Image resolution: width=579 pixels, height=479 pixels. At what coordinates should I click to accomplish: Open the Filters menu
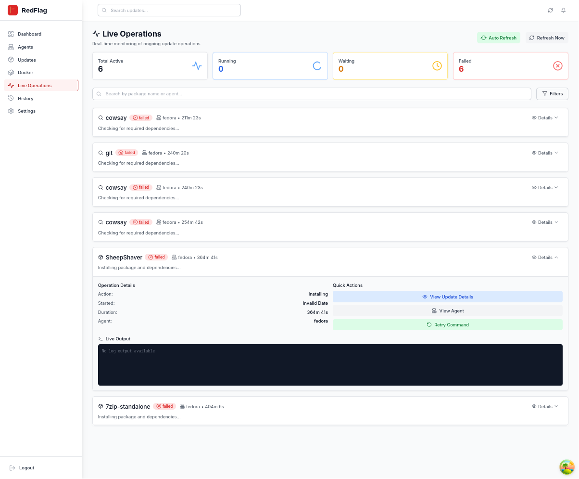(552, 93)
